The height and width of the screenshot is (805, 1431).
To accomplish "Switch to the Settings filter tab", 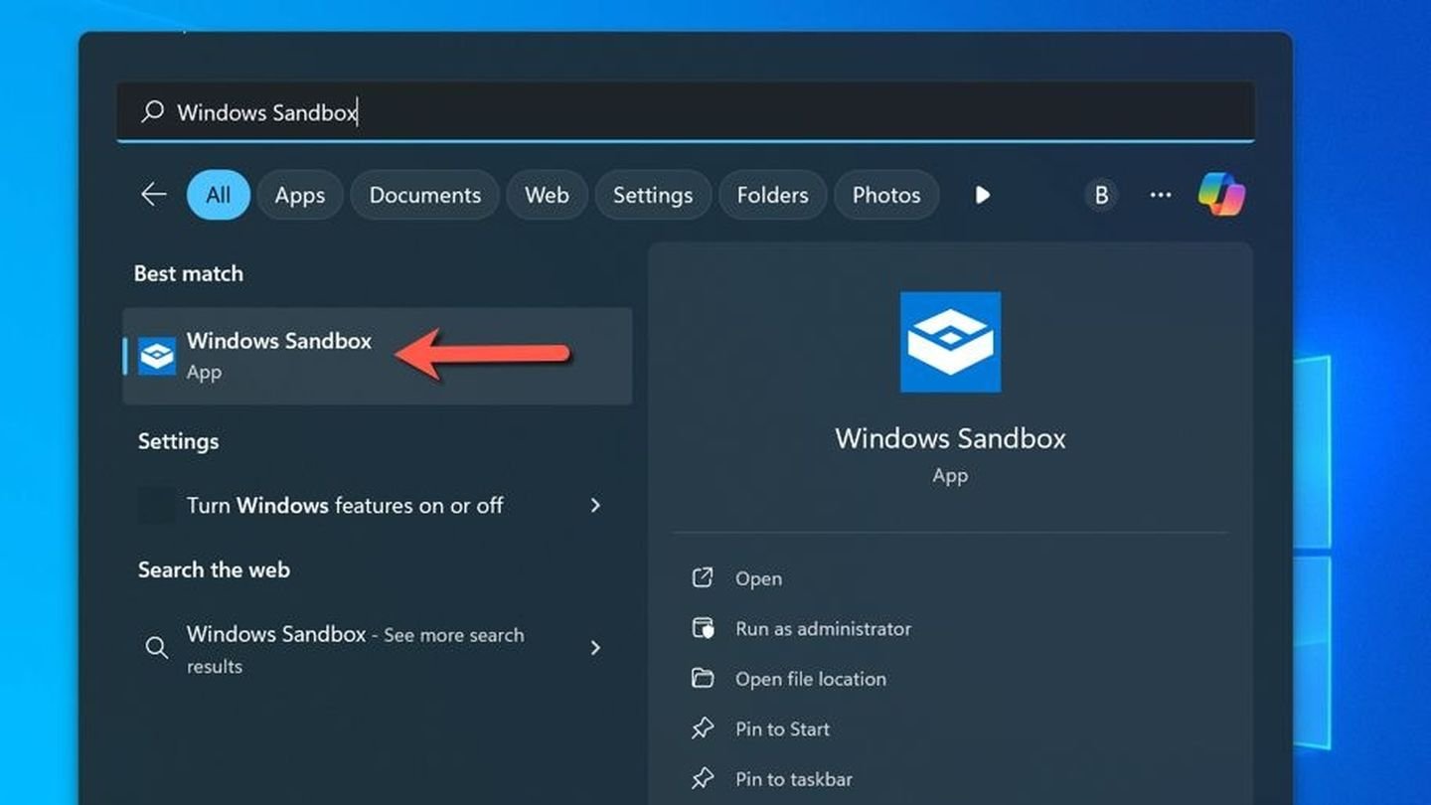I will click(x=653, y=195).
